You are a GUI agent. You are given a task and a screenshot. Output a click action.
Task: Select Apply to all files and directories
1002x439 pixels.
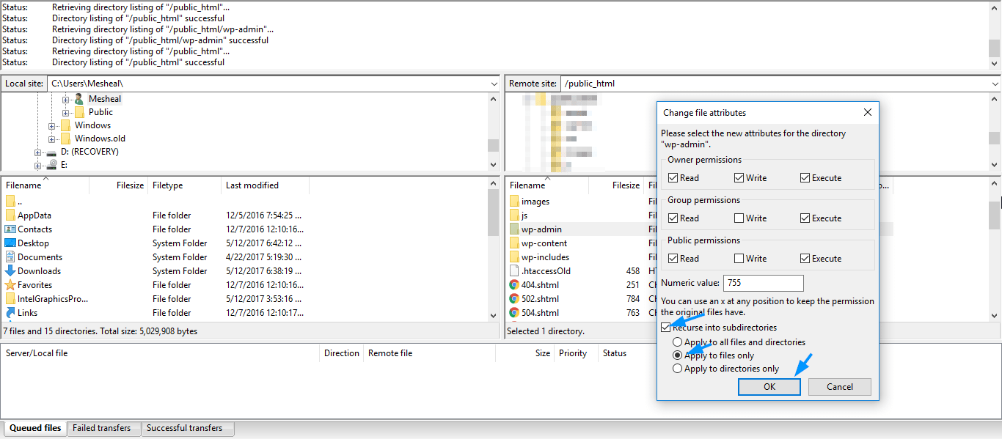click(678, 342)
